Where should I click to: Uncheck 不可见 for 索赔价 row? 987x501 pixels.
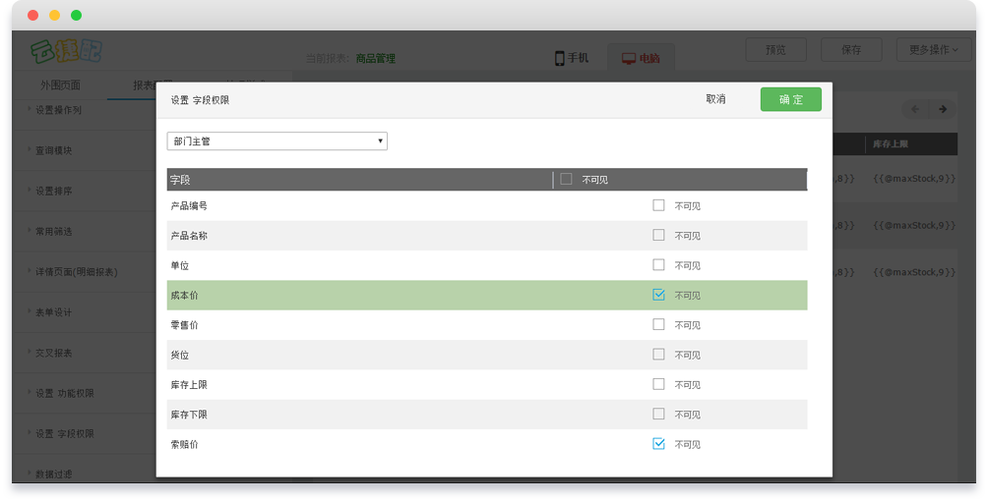coord(659,444)
